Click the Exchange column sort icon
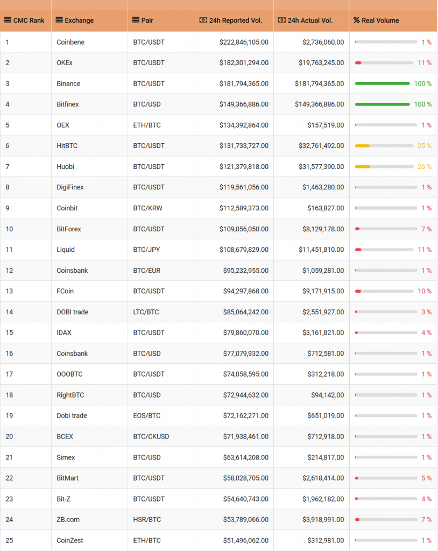Viewport: 438px width, 551px height. tap(59, 20)
